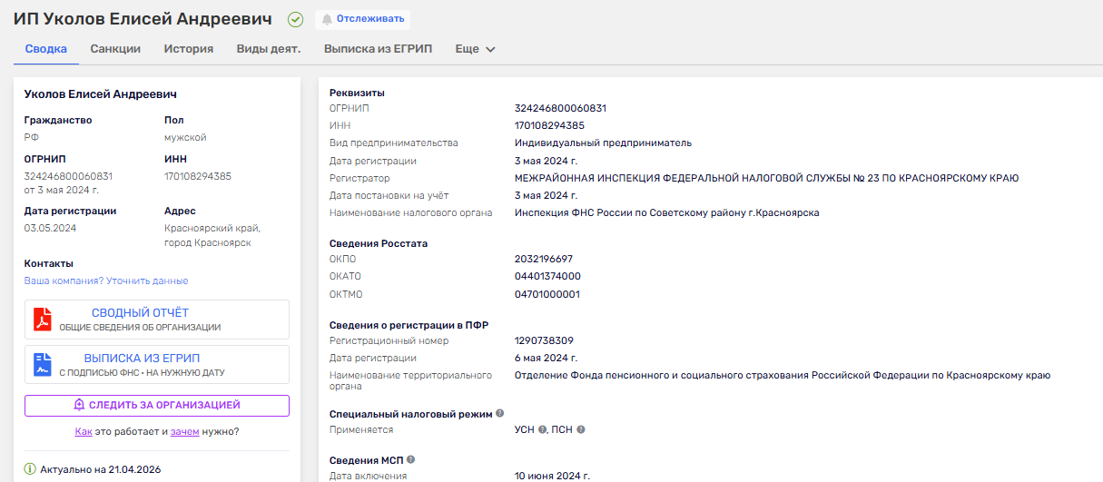
Task: Click the address Красноярский край, город Красноярск
Action: pos(212,236)
